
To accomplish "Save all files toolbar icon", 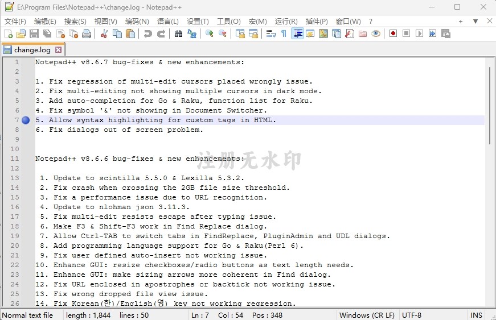I will point(47,34).
